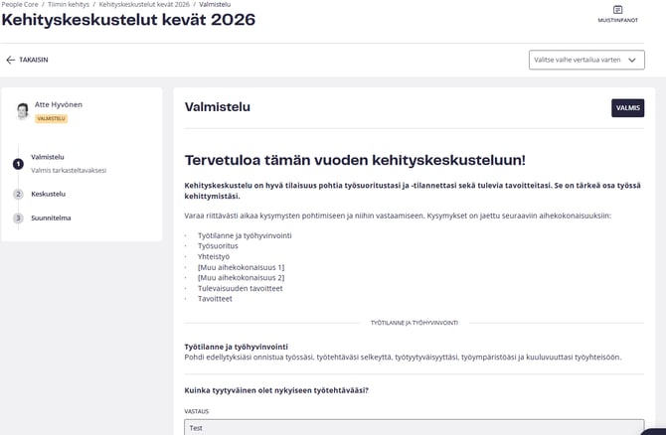This screenshot has width=666, height=435.
Task: Navigate to the Kehityskeskustelut kevät 2026 breadcrumb
Action: coord(144,5)
